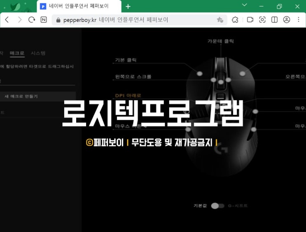Screen dimensions: 306x232
Task: Toggle the side panel split view icon
Action: point(274,19)
